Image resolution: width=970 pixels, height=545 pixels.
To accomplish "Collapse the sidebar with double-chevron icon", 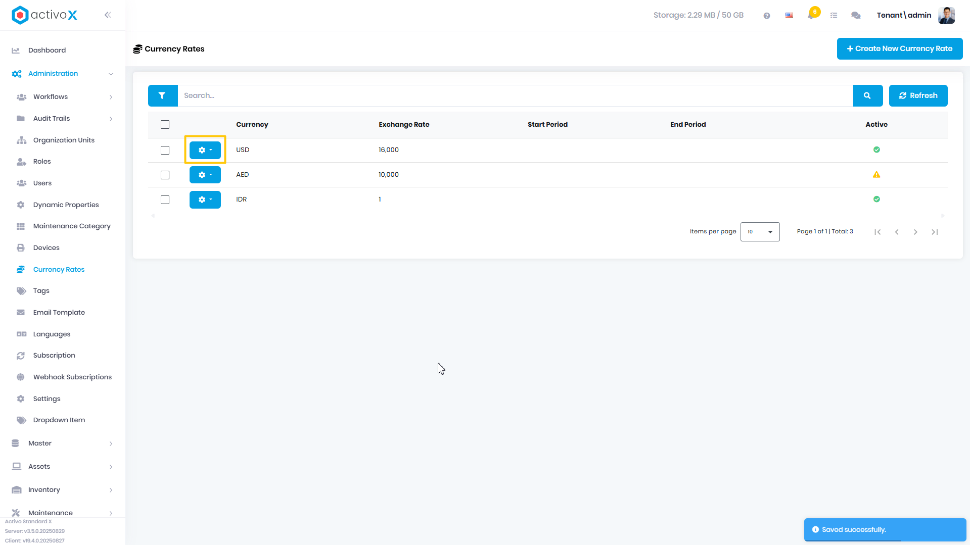I will pyautogui.click(x=108, y=15).
